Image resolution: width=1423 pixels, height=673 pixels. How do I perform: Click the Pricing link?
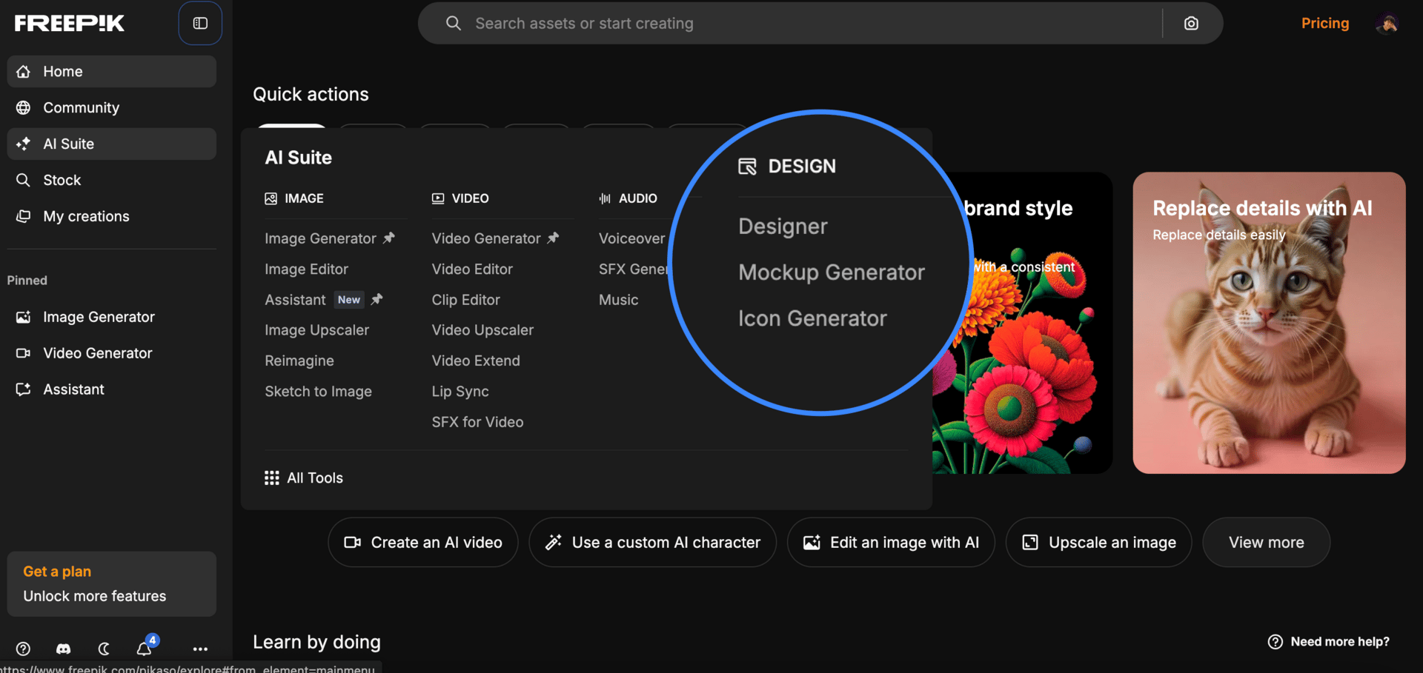coord(1325,23)
